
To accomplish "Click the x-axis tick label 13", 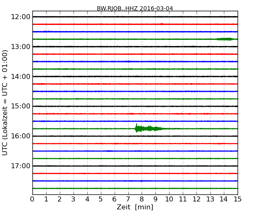I will 210,199.
